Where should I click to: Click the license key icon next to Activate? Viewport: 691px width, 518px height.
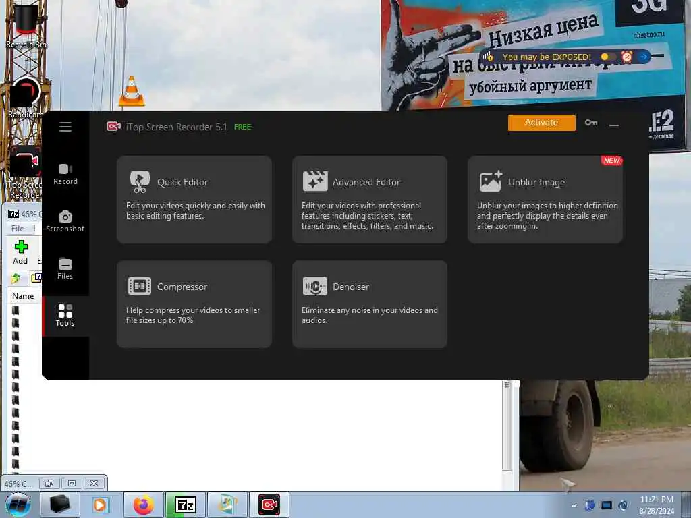pyautogui.click(x=591, y=123)
